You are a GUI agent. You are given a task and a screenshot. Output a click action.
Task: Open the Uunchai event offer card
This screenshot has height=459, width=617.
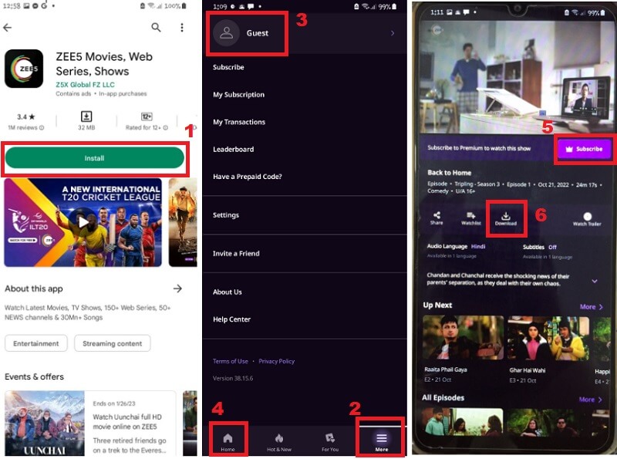pos(90,424)
